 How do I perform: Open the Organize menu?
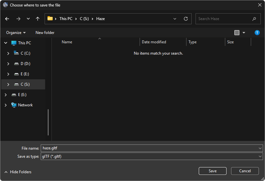click(16, 33)
